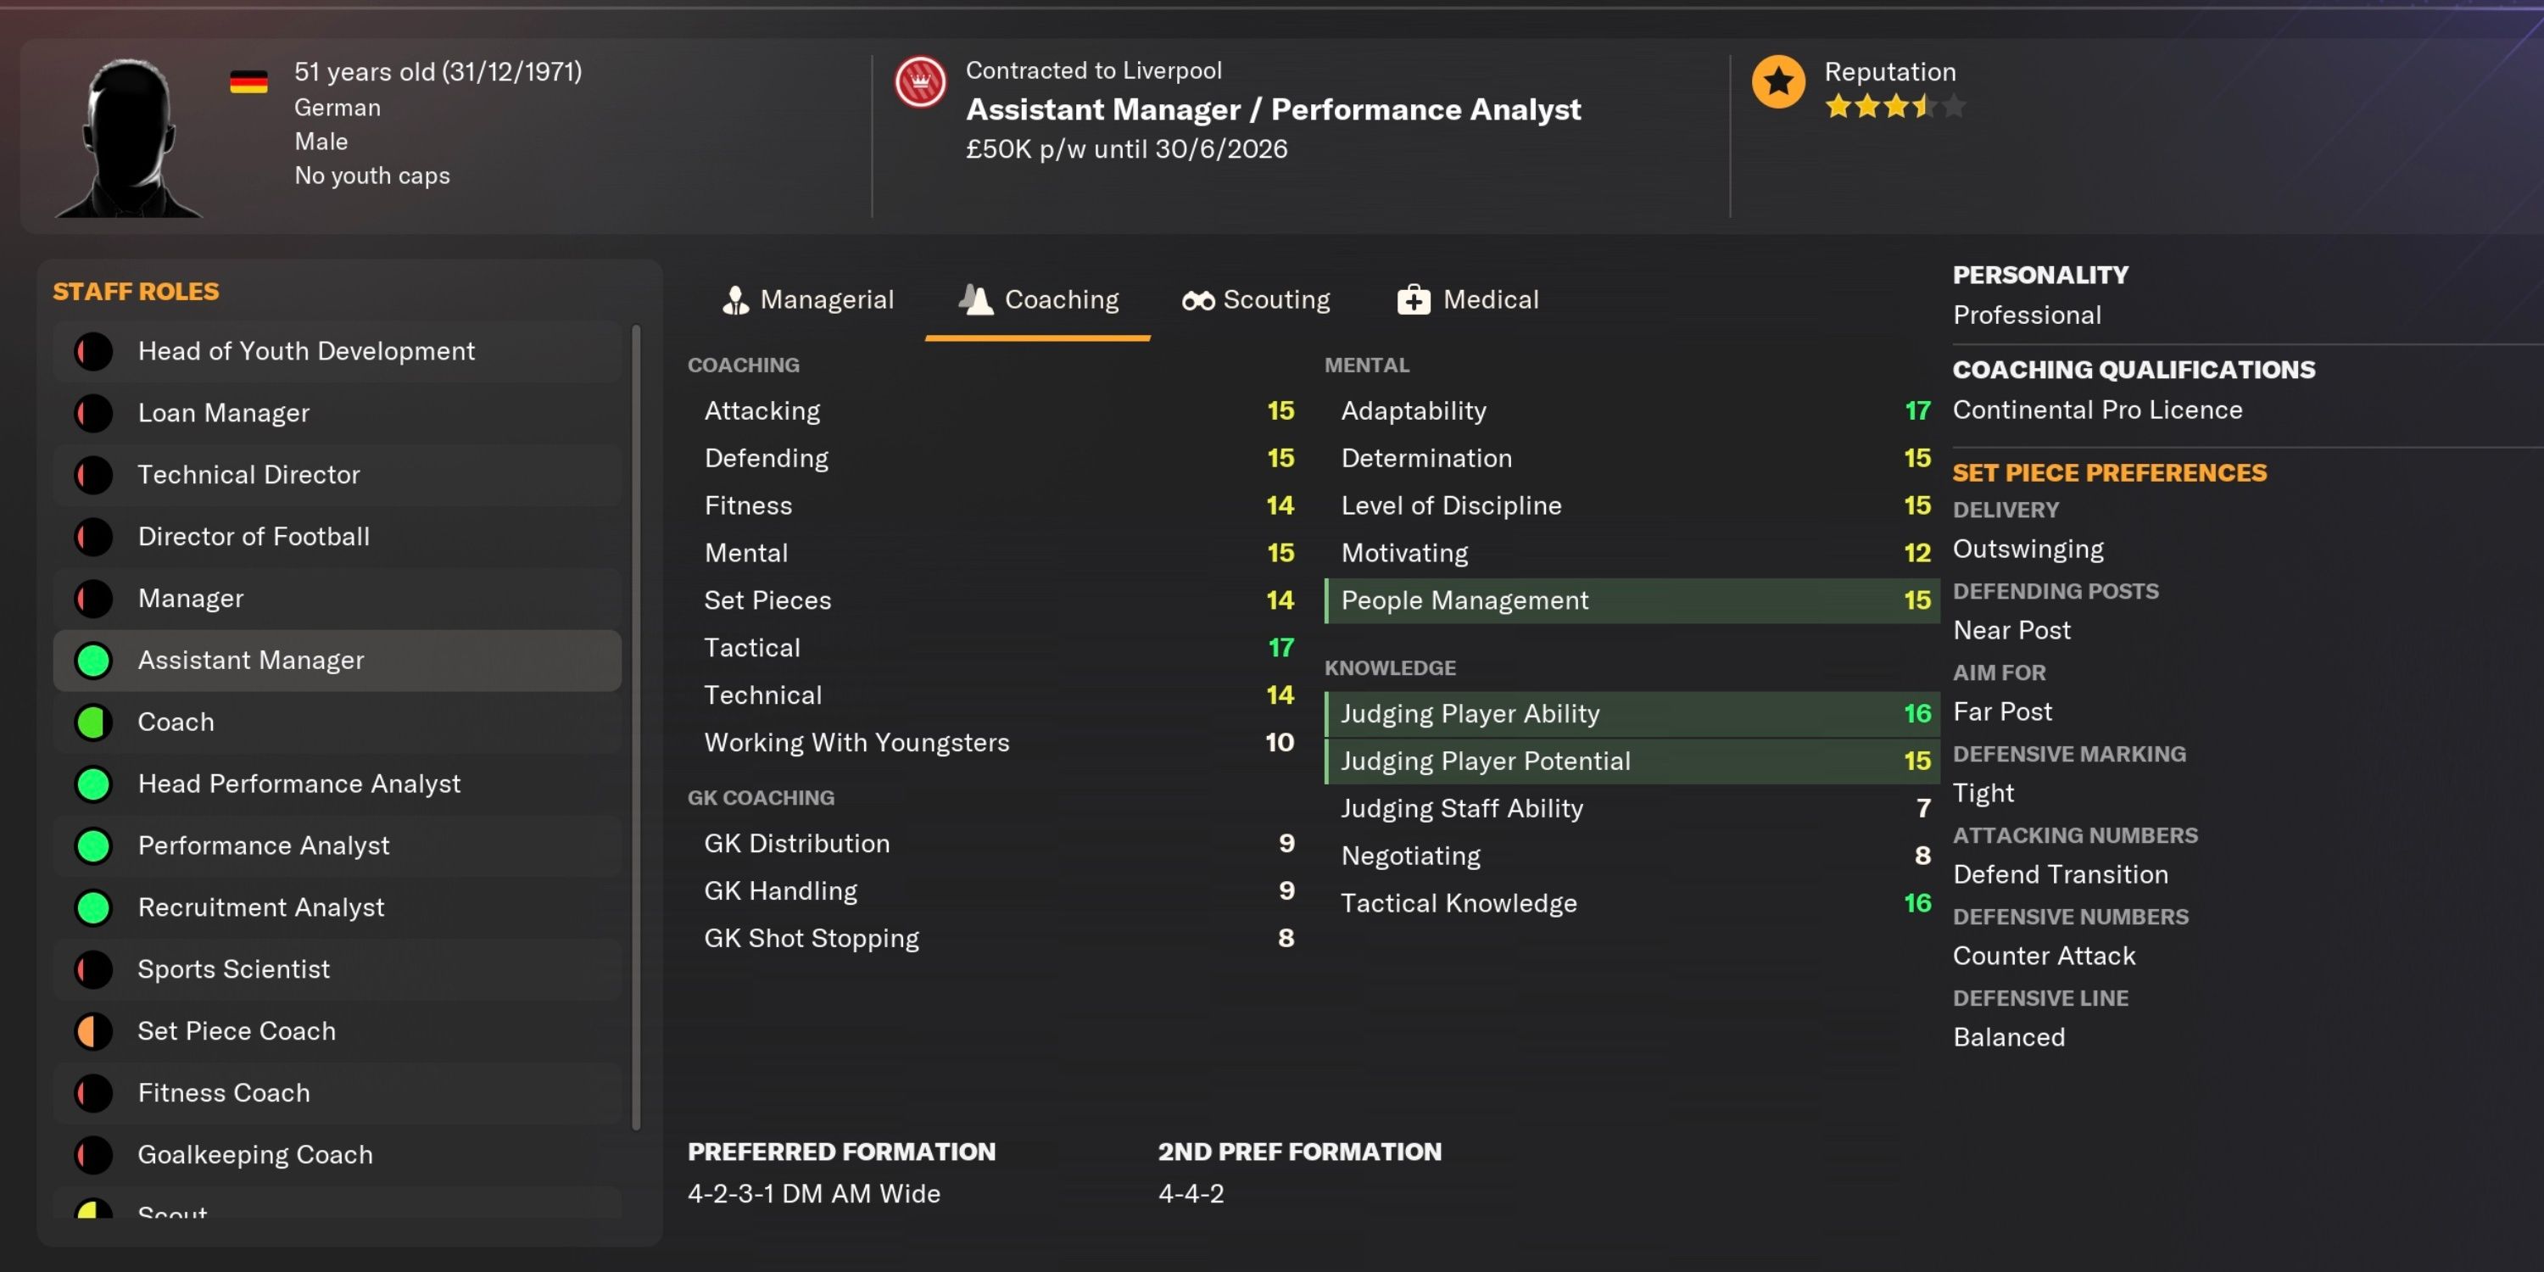Click the Coach role suitability circle
This screenshot has height=1272, width=2544.
pos(94,722)
